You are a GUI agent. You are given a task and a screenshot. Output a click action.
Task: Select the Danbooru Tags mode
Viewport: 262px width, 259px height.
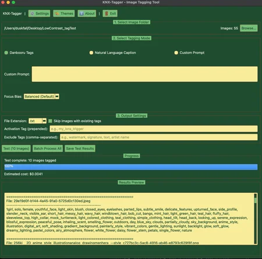coord(6,53)
